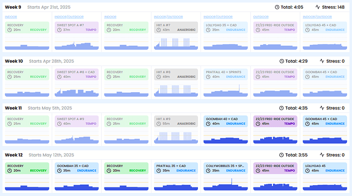Click the HIIT A #8 interval chart
The image size is (352, 196).
pyautogui.click(x=176, y=90)
